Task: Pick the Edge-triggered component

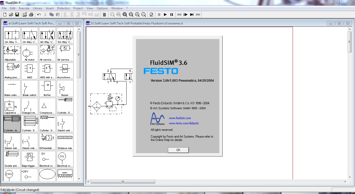Action: pyautogui.click(x=30, y=159)
